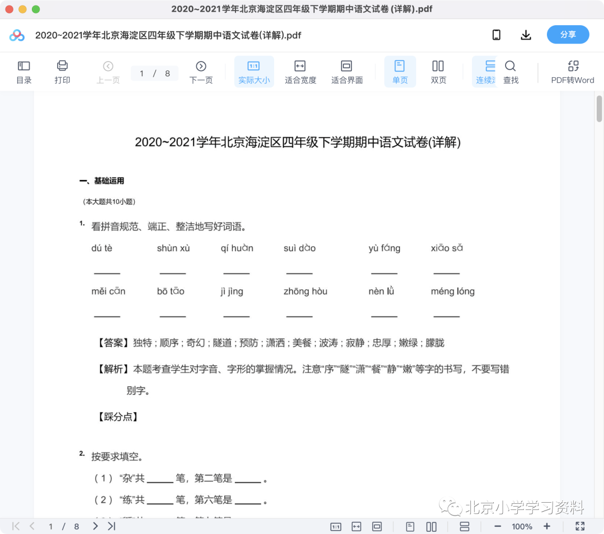The height and width of the screenshot is (534, 604).
Task: Open on mobile device icon
Action: pos(497,35)
